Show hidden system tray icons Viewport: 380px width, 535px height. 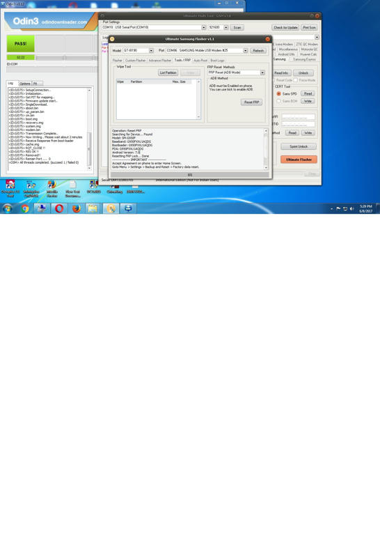[x=331, y=208]
